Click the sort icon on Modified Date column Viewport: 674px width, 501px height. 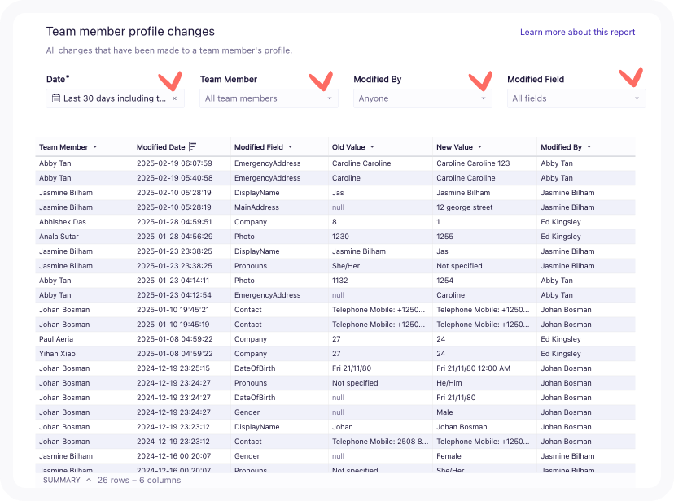[x=193, y=147]
